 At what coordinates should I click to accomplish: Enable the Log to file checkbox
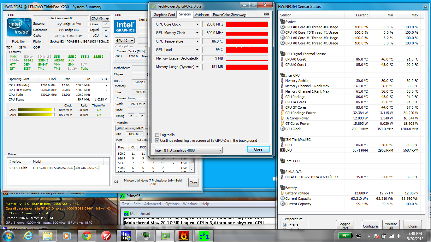157,135
